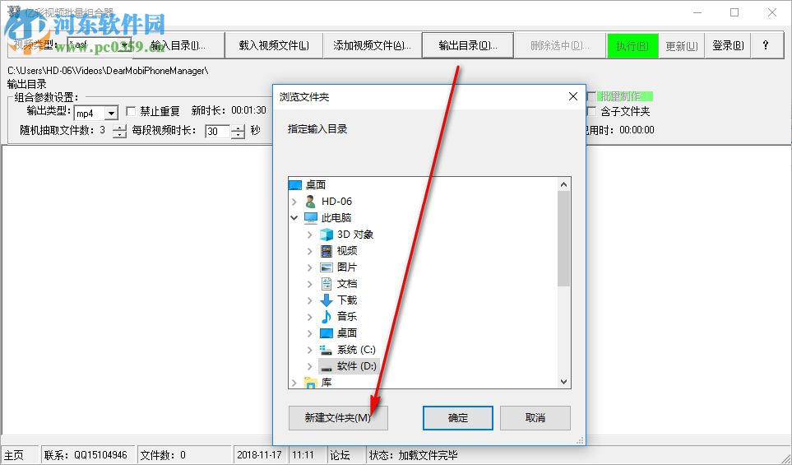This screenshot has height=465, width=792.
Task: Click the 每段视频时长 input field
Action: (x=218, y=132)
